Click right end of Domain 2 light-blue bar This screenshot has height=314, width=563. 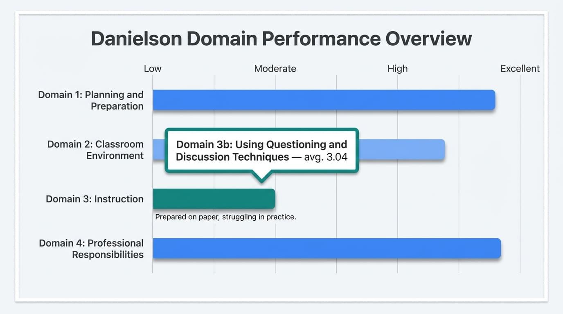442,150
